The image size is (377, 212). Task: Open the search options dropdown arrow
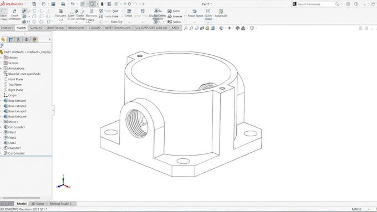[x=341, y=4]
